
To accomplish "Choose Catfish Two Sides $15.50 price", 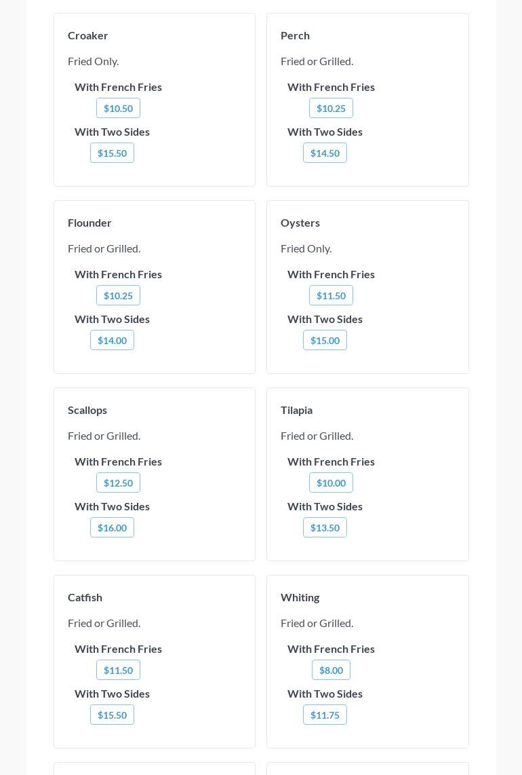I will [x=112, y=715].
